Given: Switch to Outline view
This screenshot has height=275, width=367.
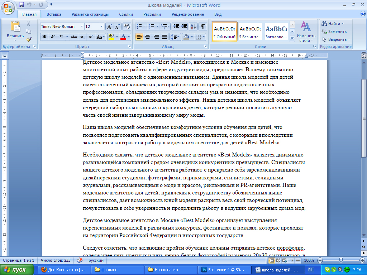Looking at the screenshot, I should 291,260.
